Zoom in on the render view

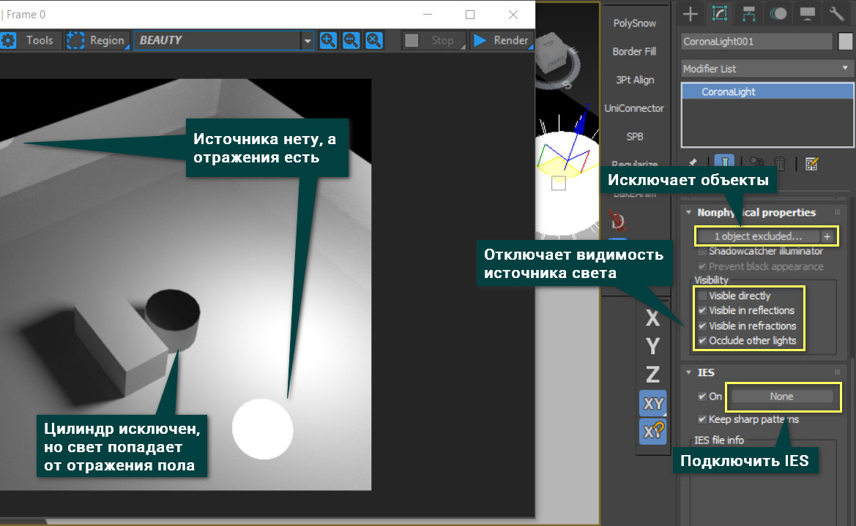(328, 40)
